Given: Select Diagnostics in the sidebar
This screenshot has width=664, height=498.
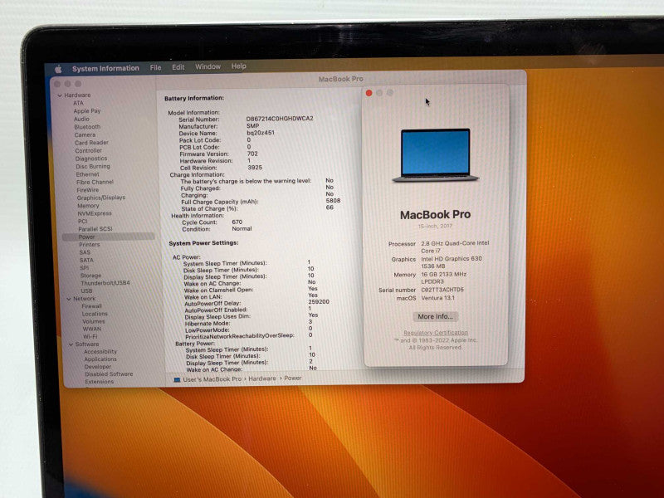Looking at the screenshot, I should [91, 159].
